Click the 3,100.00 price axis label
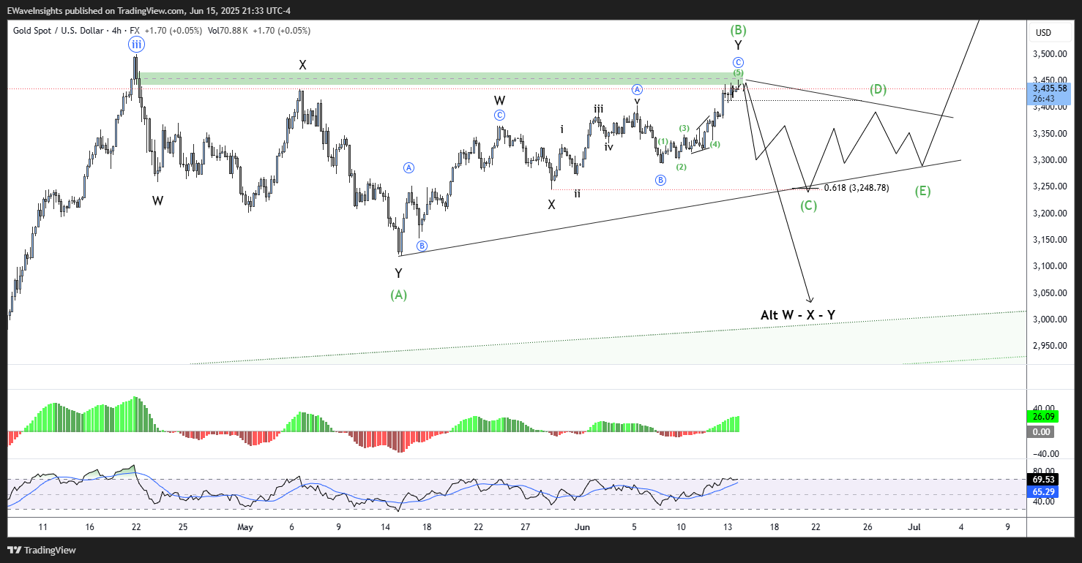Image resolution: width=1082 pixels, height=563 pixels. [1048, 266]
